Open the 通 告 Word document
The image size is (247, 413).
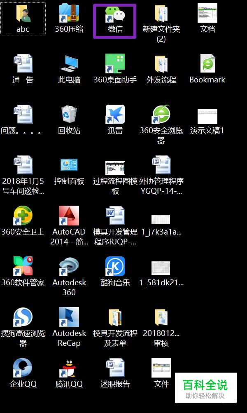[23, 63]
